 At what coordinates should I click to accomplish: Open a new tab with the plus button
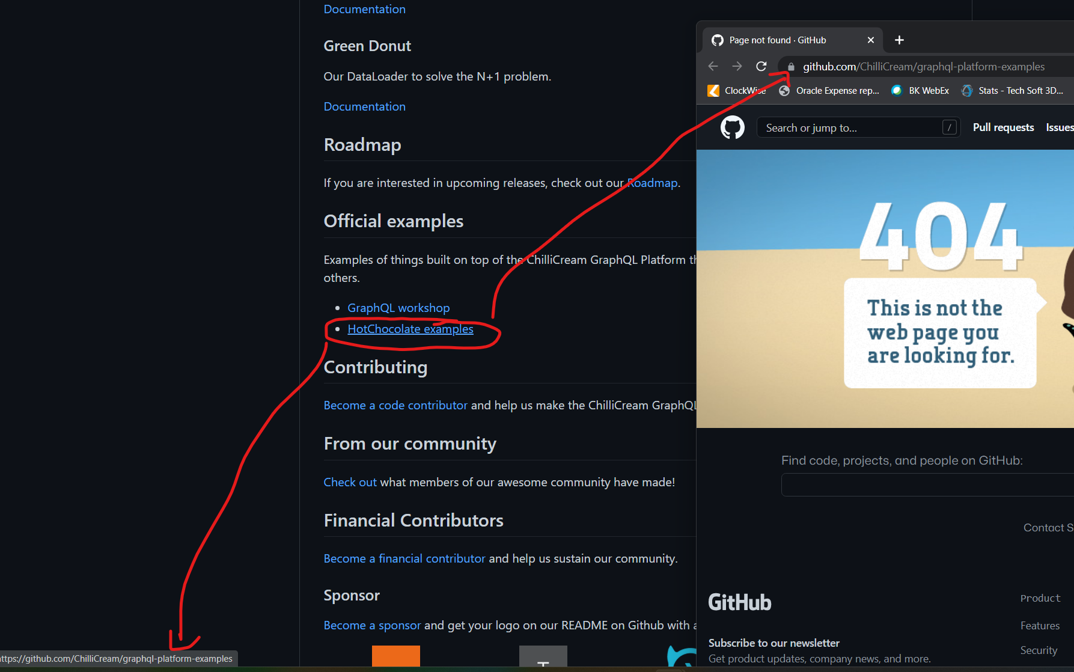(x=899, y=40)
